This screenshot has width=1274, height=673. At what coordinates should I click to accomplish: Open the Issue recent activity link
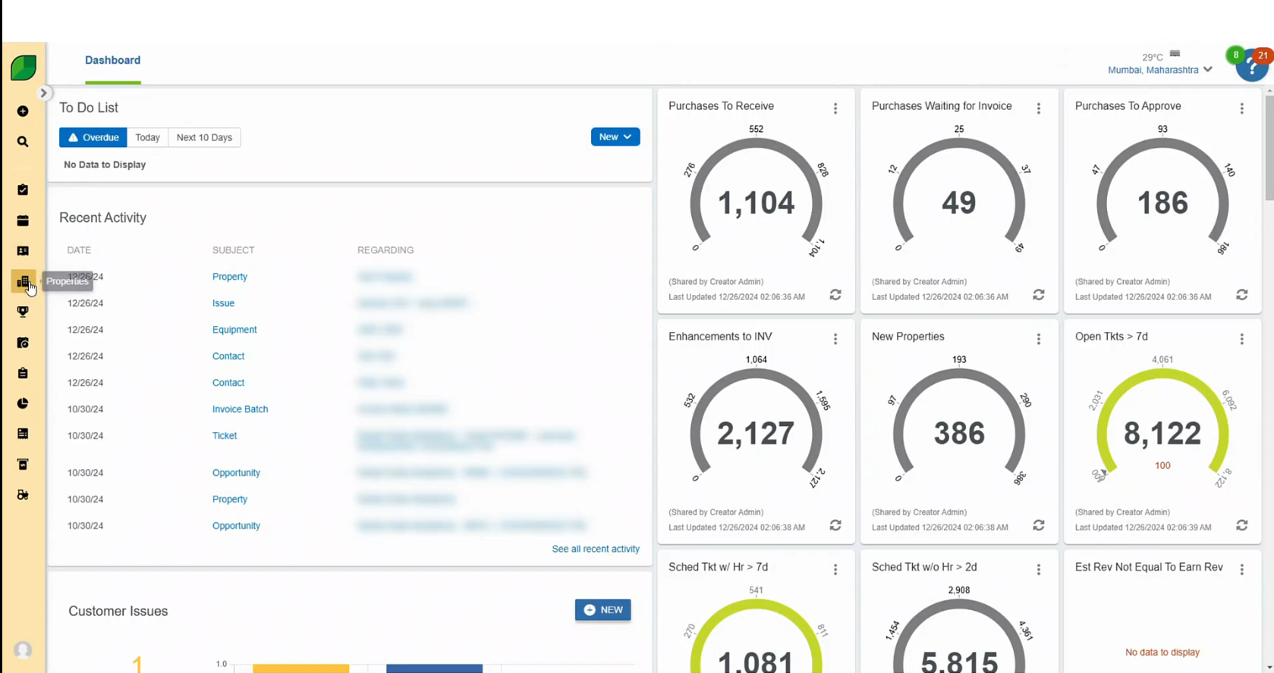coord(223,303)
